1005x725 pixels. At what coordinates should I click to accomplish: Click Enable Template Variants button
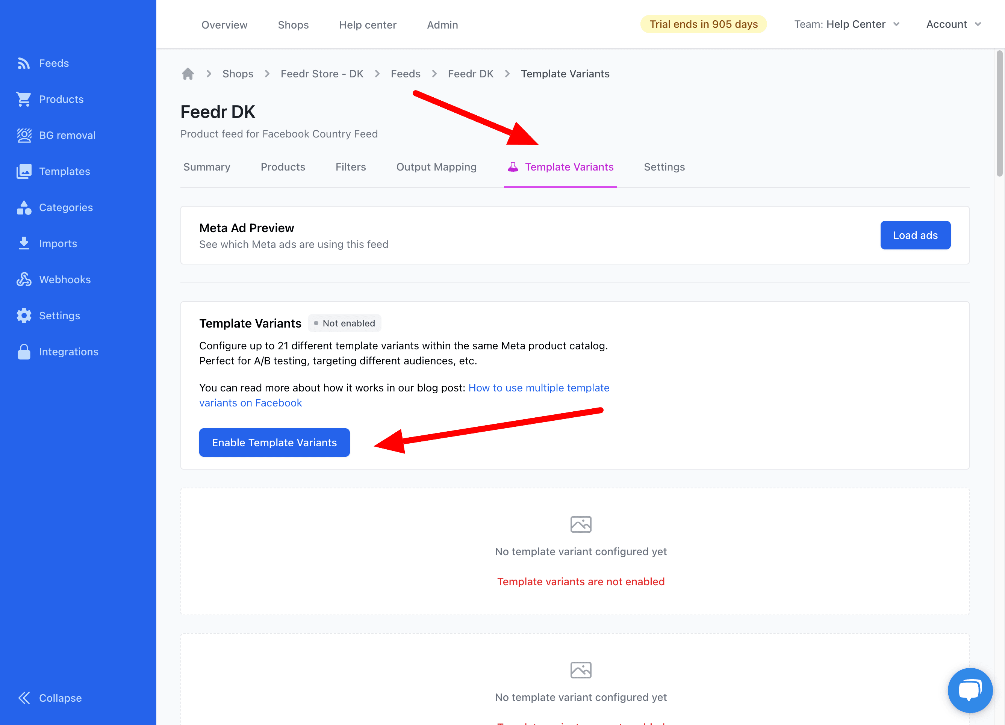pos(274,443)
